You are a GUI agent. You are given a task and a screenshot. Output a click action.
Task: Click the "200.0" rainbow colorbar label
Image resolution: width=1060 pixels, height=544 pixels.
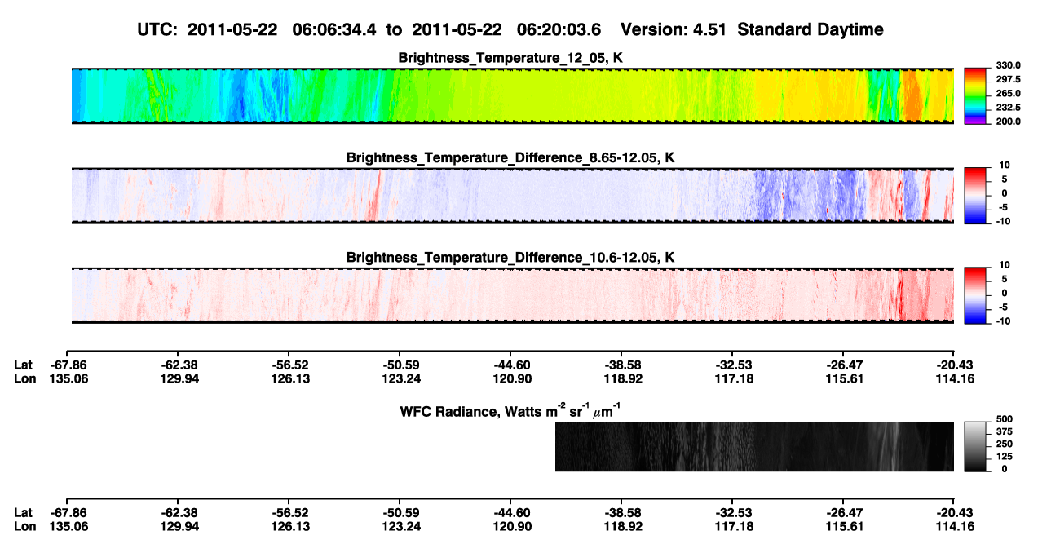[x=1008, y=121]
